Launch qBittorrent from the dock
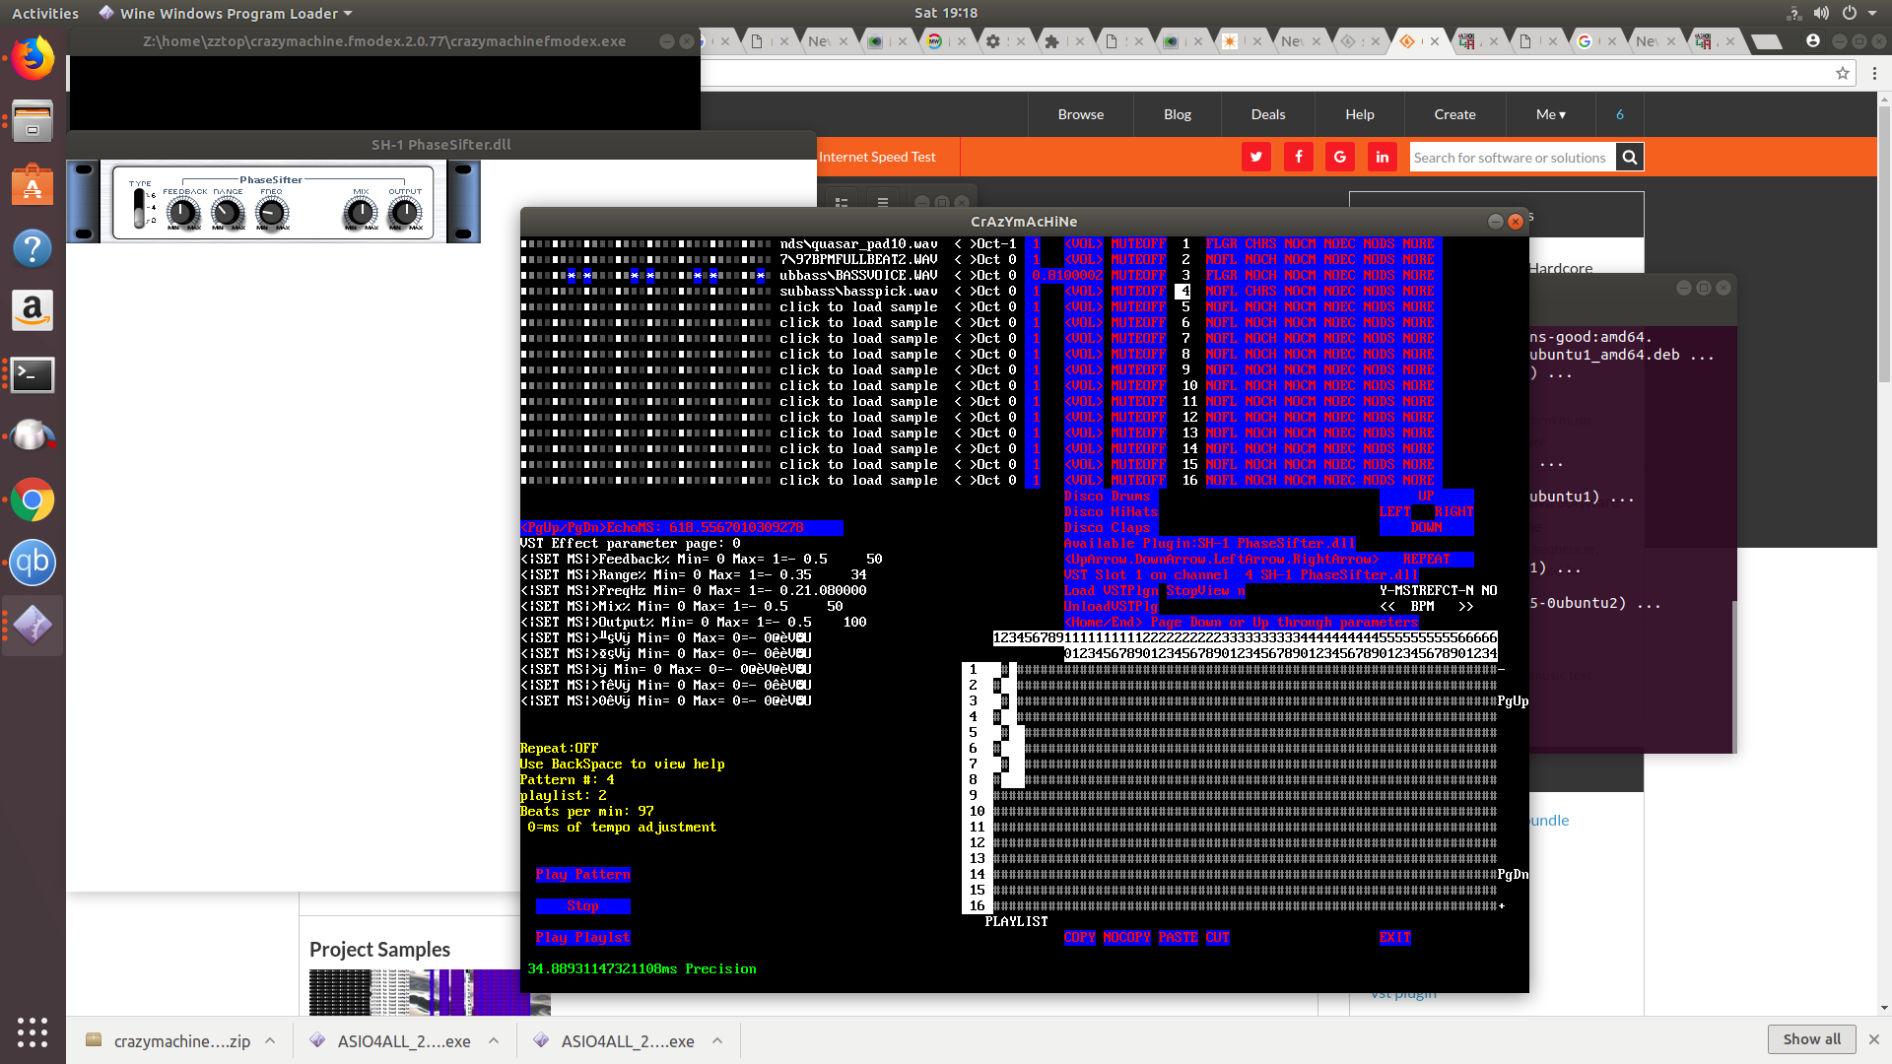This screenshot has height=1064, width=1892. point(33,563)
